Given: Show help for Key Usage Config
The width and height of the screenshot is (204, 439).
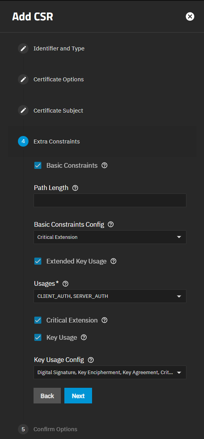Looking at the screenshot, I should (x=91, y=360).
